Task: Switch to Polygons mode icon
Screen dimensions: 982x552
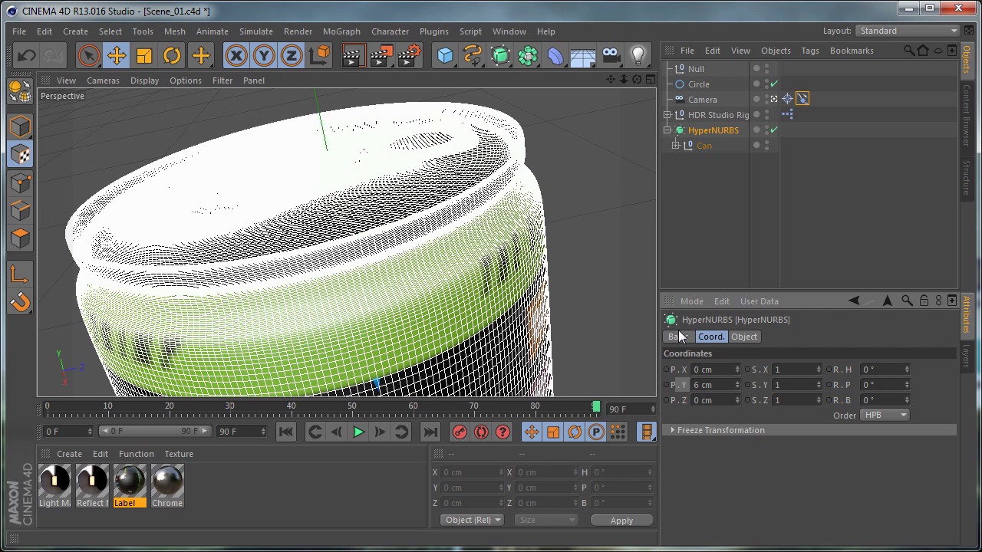Action: (20, 238)
